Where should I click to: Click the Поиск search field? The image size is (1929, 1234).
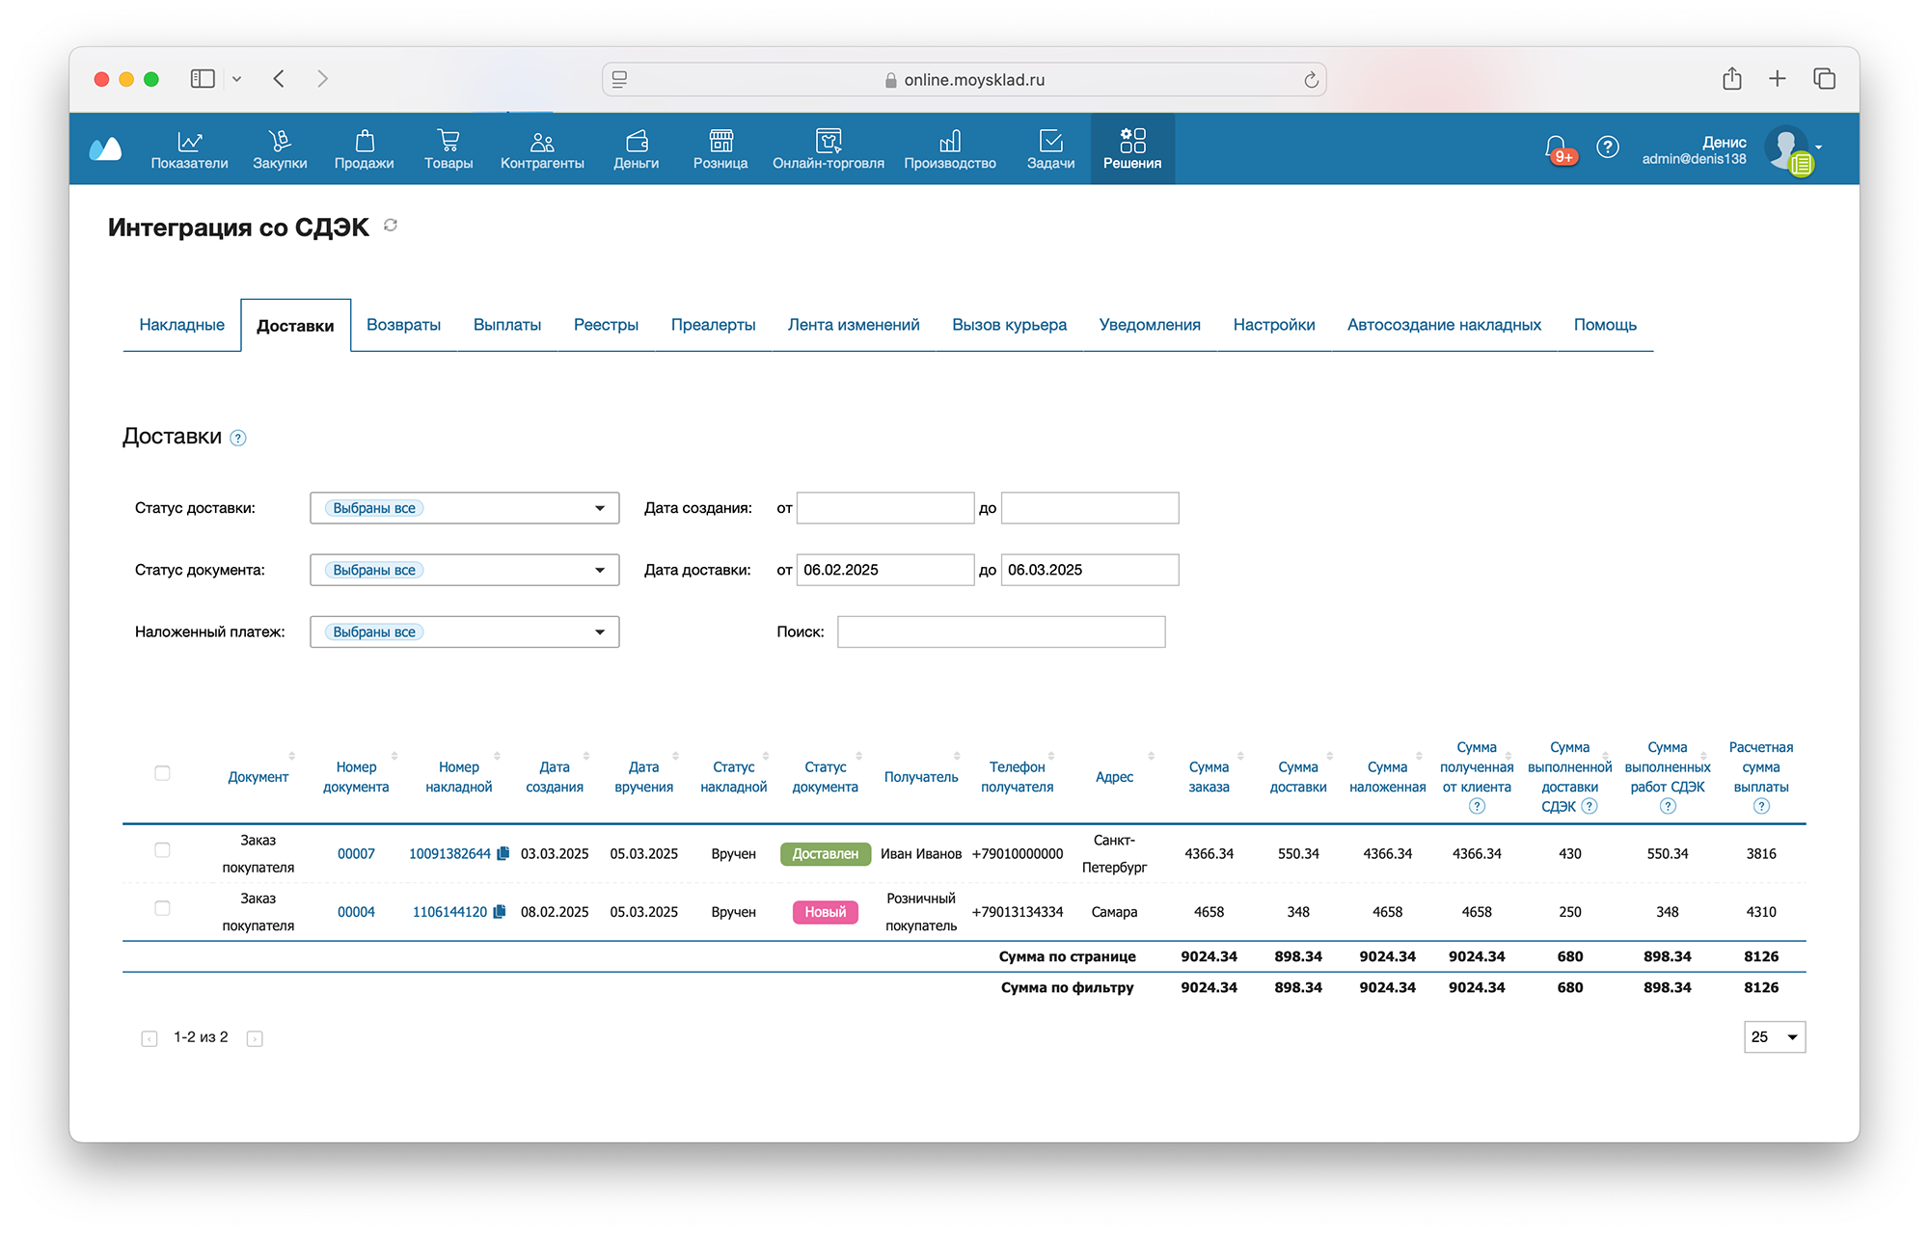(1000, 632)
